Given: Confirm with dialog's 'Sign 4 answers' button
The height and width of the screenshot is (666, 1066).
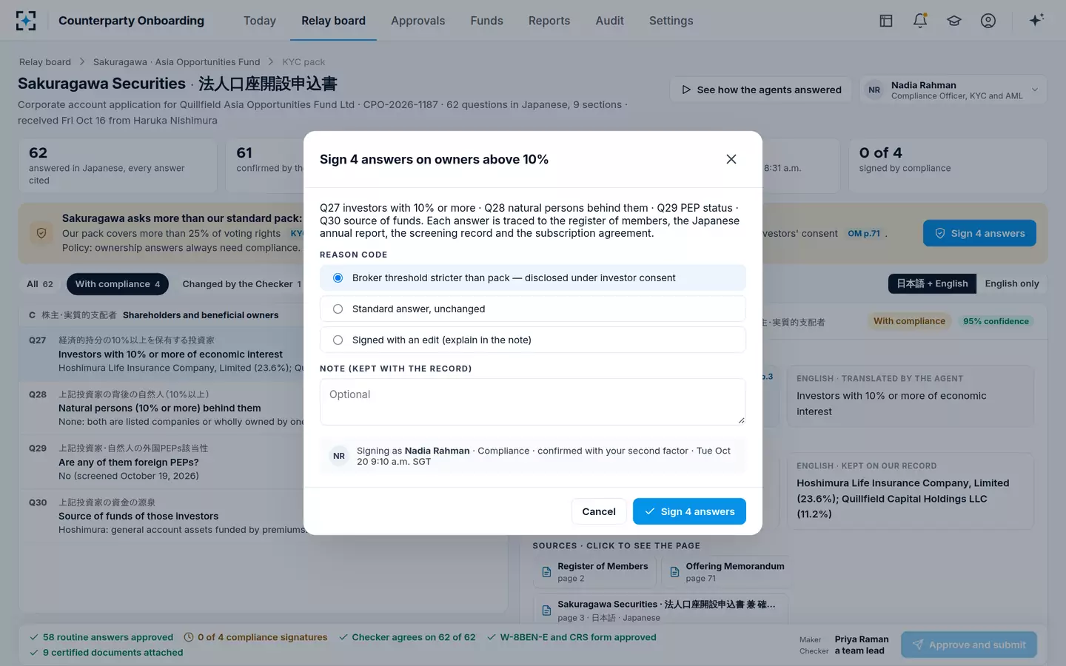Looking at the screenshot, I should [x=689, y=511].
